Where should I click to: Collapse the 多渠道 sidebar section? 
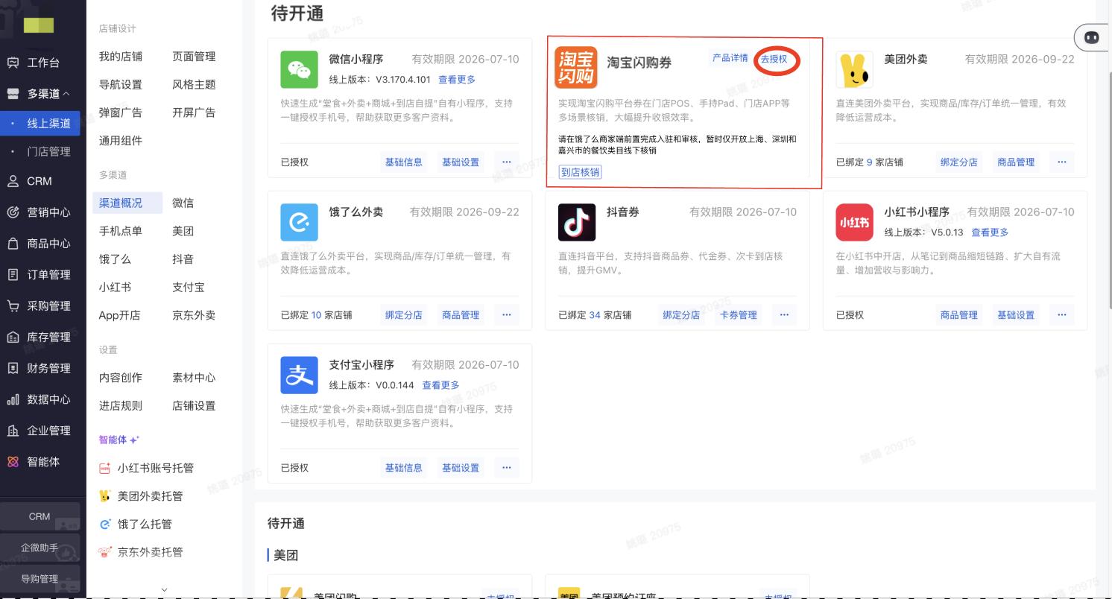tap(49, 94)
